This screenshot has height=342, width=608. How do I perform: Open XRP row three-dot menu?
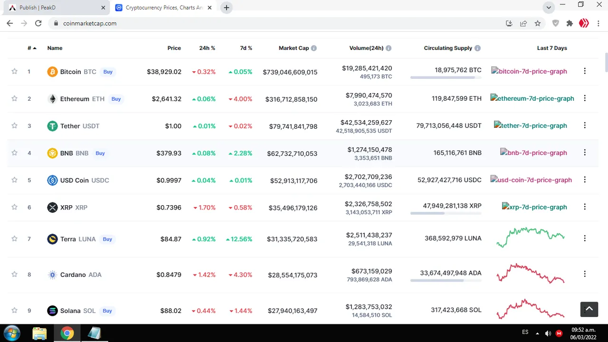[585, 207]
